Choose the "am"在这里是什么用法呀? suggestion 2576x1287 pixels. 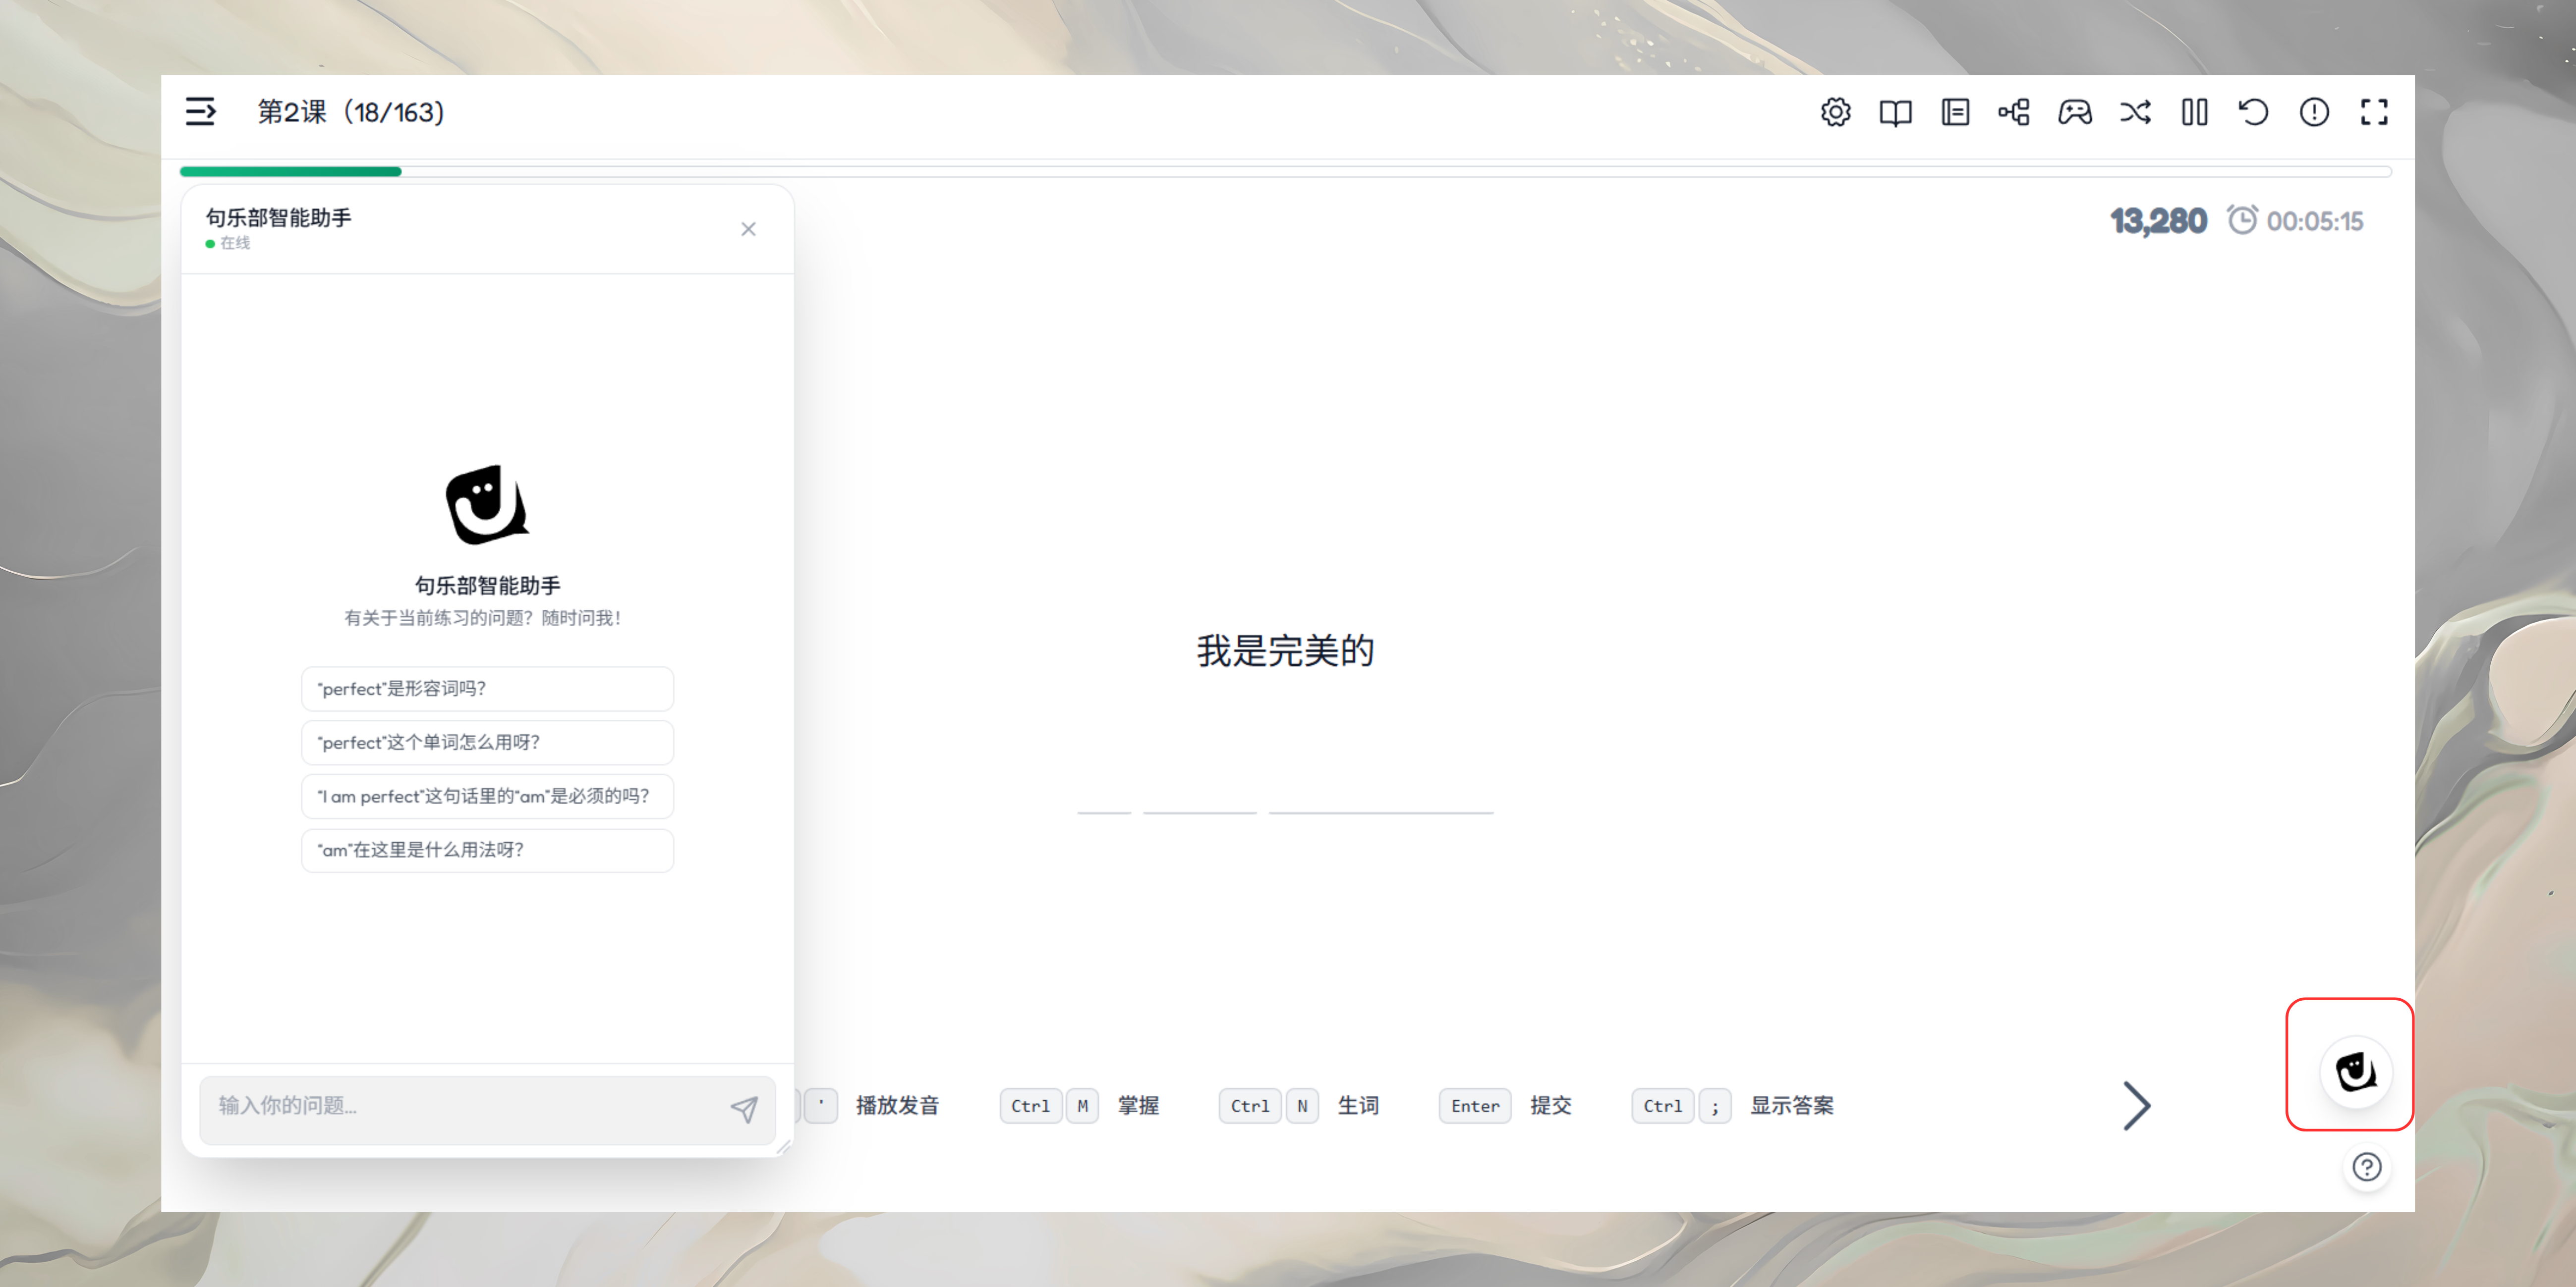click(487, 851)
